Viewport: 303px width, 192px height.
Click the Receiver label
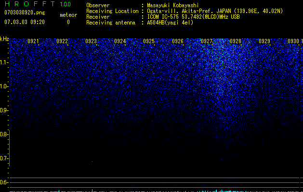point(98,17)
